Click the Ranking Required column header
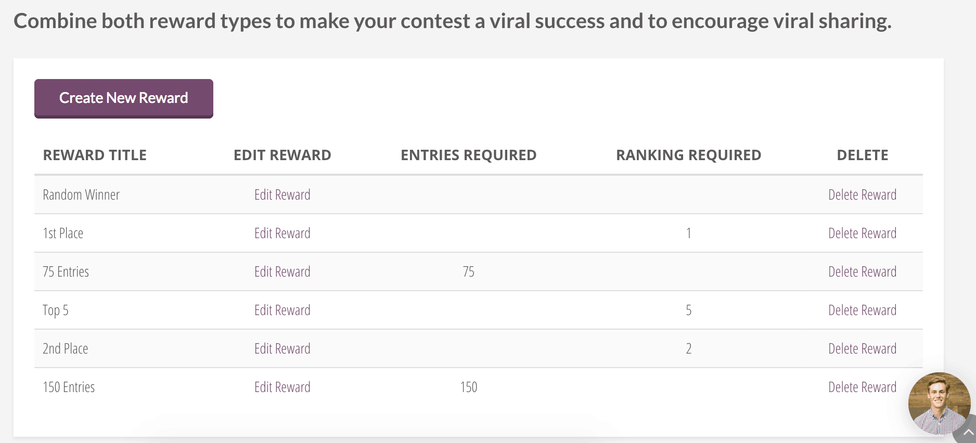 pos(688,155)
